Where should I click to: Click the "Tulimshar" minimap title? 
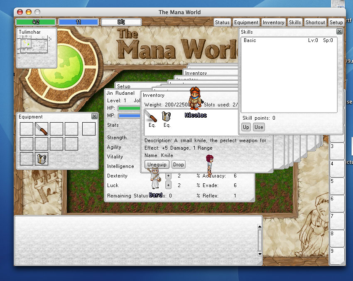tap(30, 32)
